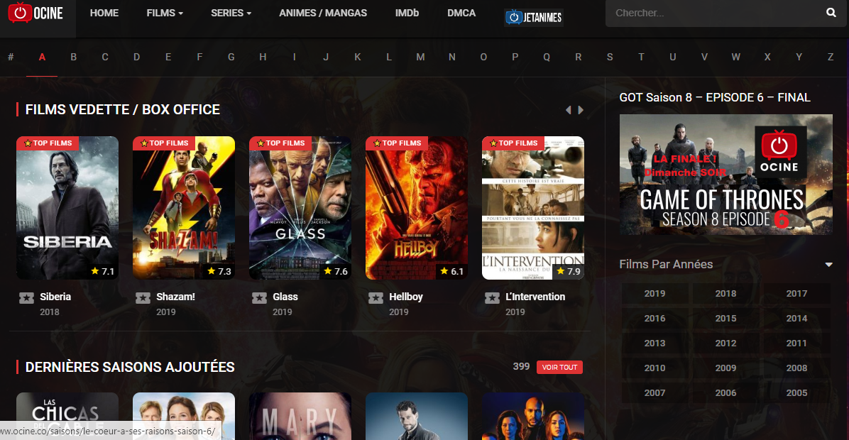849x440 pixels.
Task: Open the L'Intervention movie poster
Action: coord(533,208)
